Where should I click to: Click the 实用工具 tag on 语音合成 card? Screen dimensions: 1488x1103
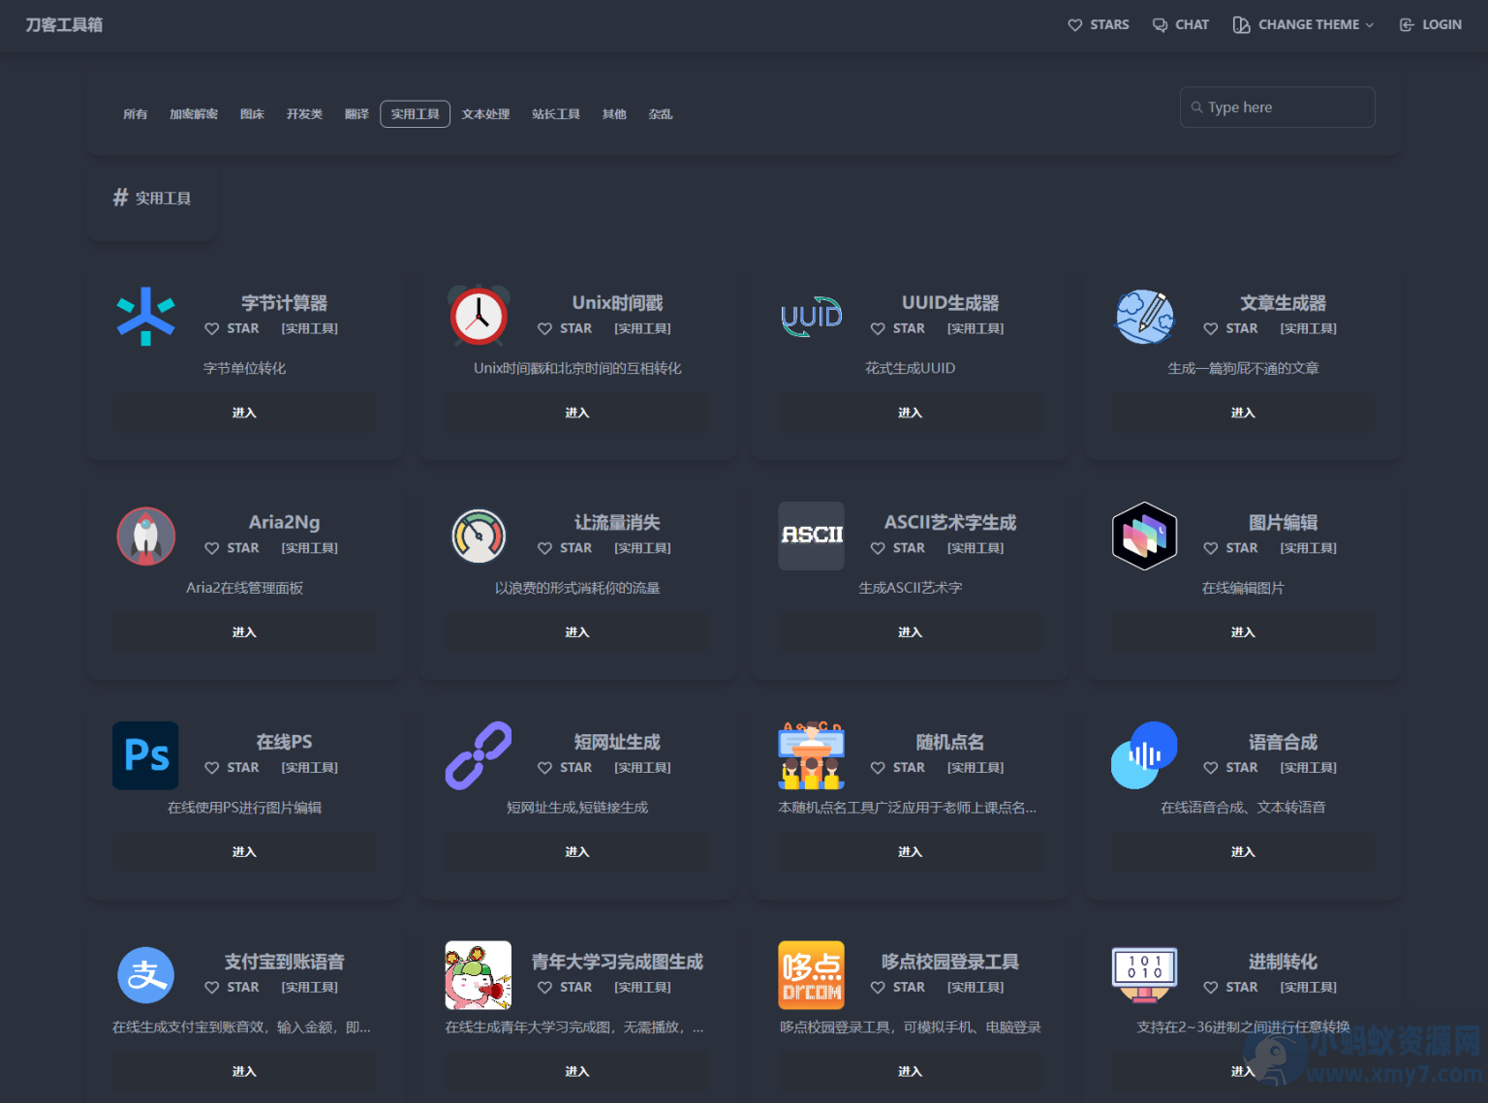tap(1308, 768)
